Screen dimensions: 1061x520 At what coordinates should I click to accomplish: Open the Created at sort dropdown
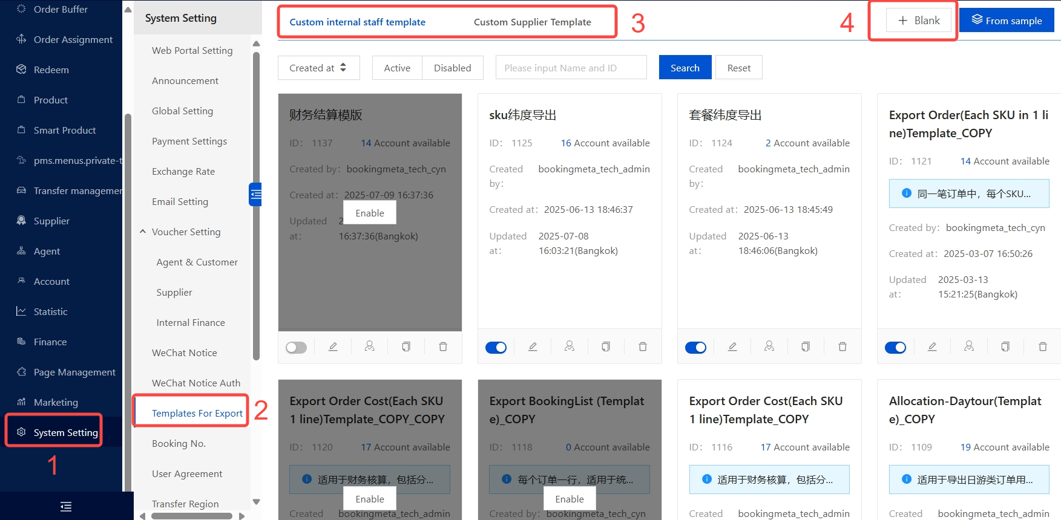318,68
